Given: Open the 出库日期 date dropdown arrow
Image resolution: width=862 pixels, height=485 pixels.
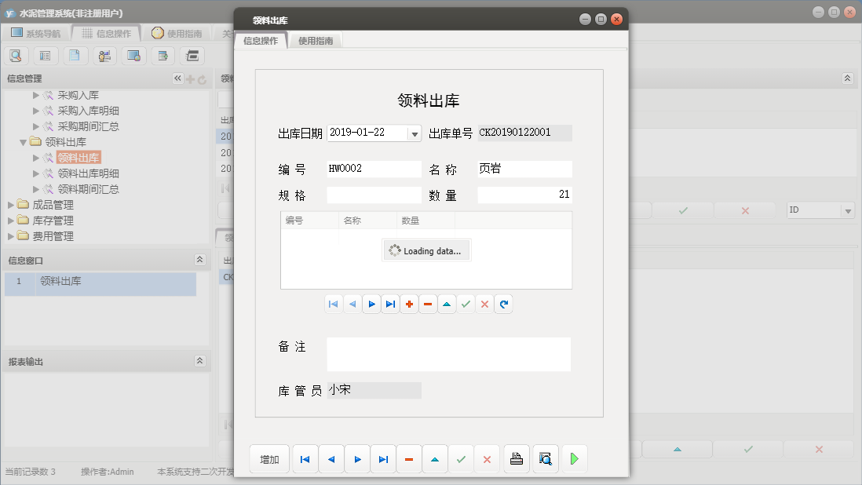Looking at the screenshot, I should [415, 133].
